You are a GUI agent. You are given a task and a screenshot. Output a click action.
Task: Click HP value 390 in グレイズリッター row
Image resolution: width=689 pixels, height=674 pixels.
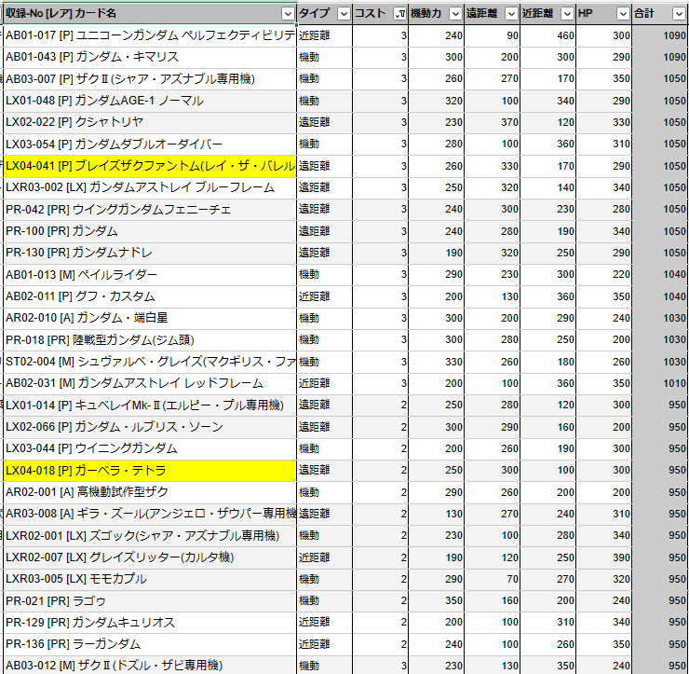(603, 557)
